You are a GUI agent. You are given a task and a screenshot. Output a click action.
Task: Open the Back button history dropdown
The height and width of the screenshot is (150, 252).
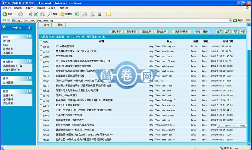pyautogui.click(x=15, y=14)
